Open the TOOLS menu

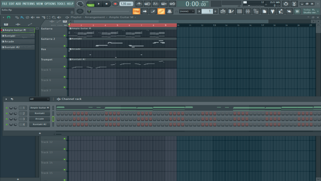point(61,4)
